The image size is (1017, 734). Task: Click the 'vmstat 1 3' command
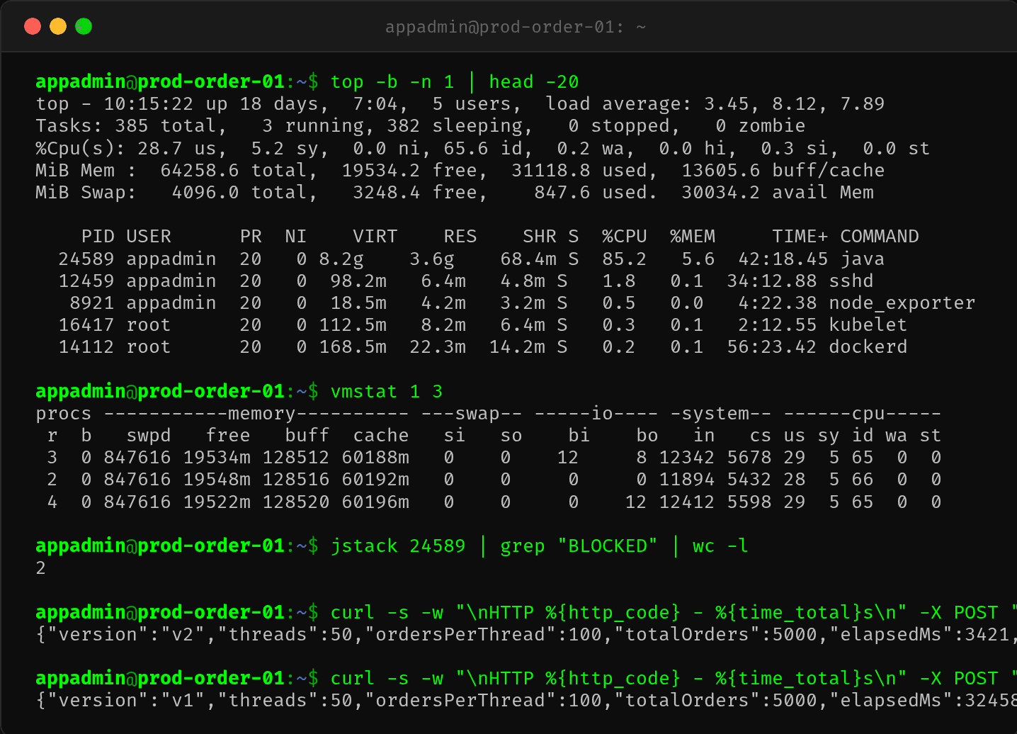coord(387,392)
